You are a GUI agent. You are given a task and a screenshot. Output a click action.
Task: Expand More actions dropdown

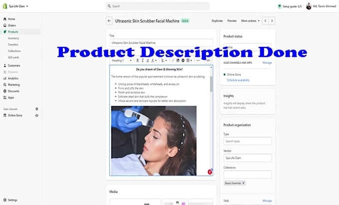250,21
